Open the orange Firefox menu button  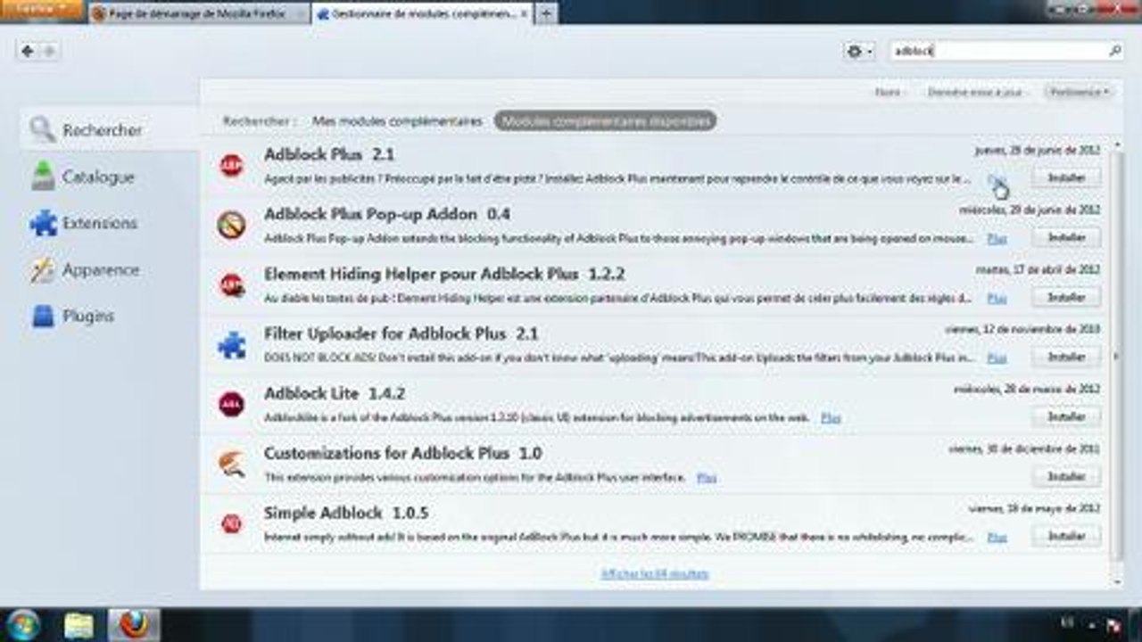[41, 9]
